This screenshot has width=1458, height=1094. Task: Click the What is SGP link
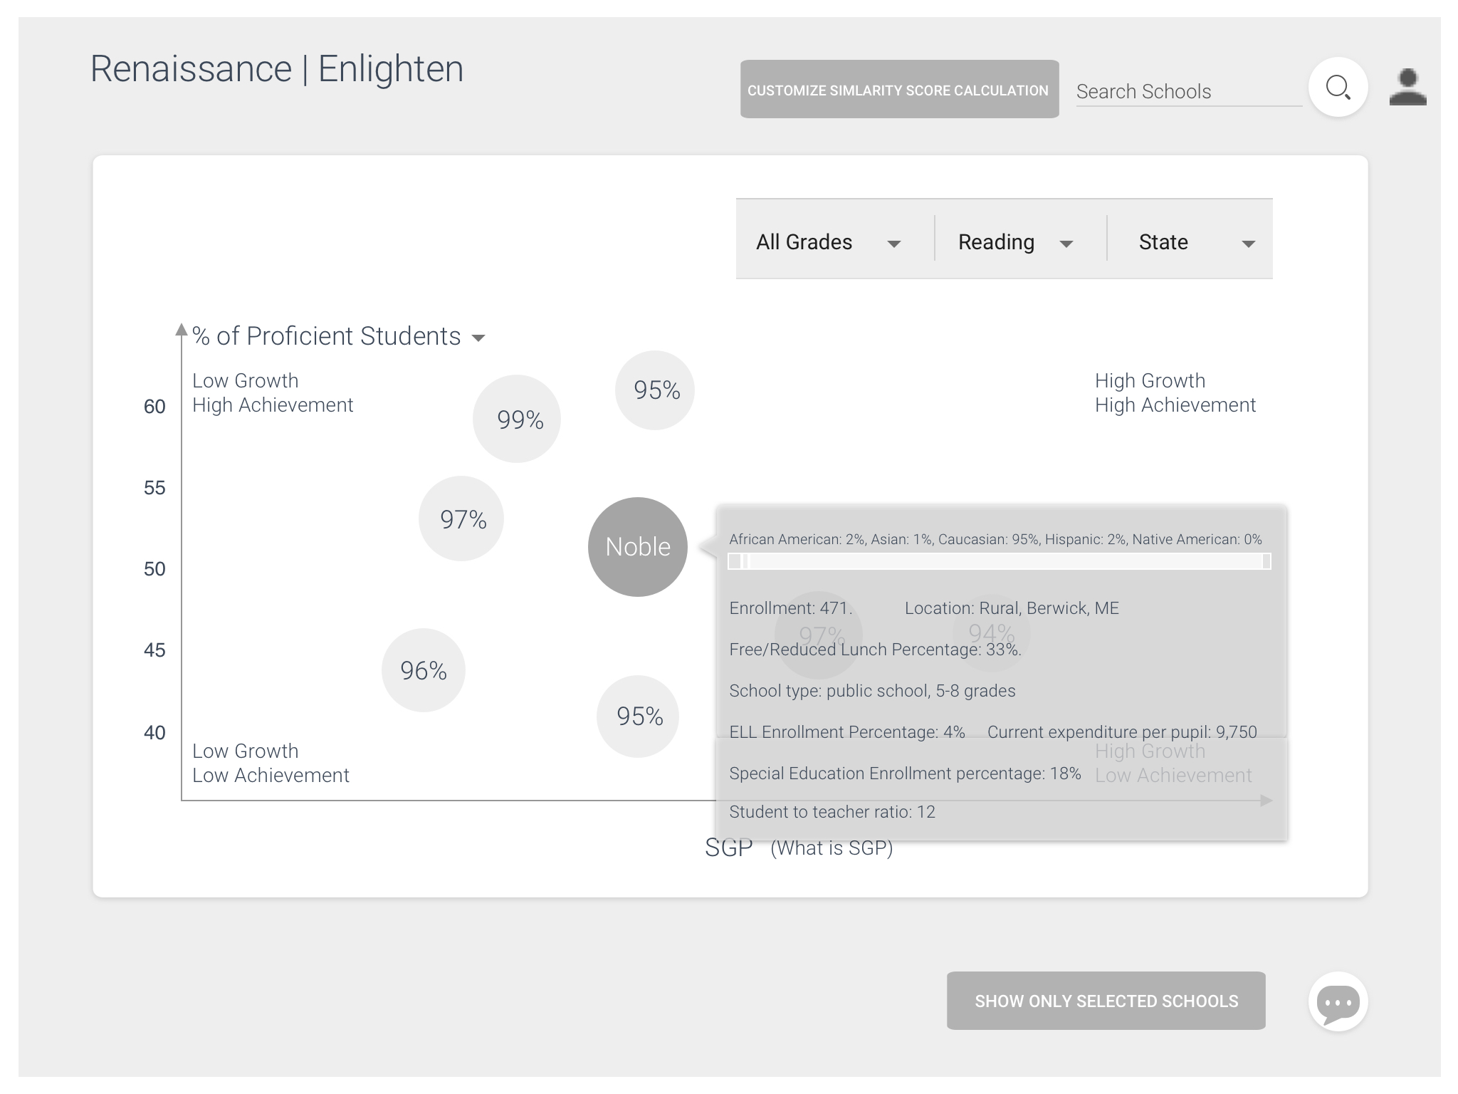tap(832, 848)
